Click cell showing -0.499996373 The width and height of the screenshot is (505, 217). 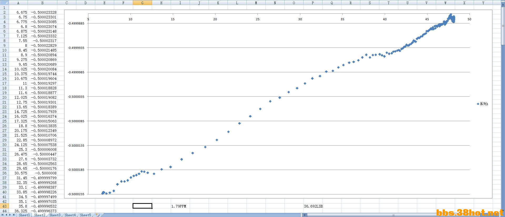42,211
